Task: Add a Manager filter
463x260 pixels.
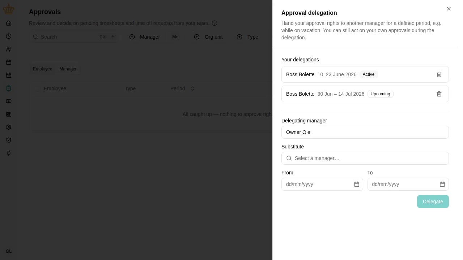Action: click(145, 37)
